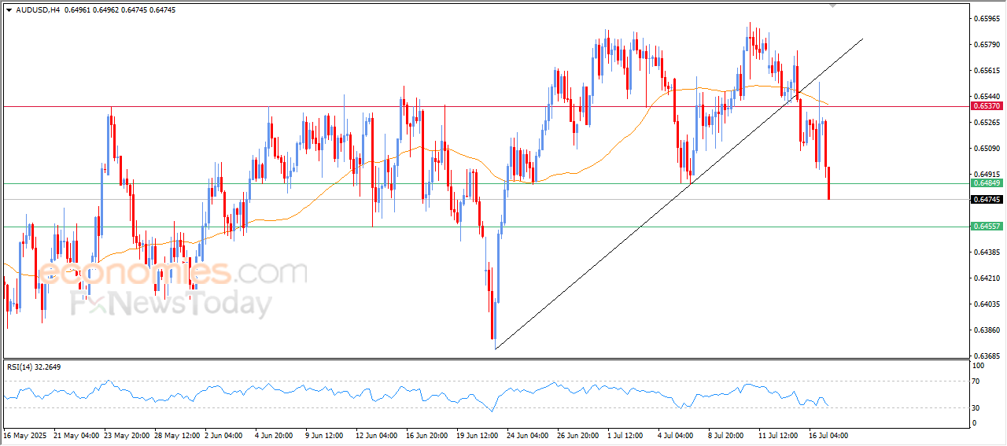Click the open value 0.64961 in header
The width and height of the screenshot is (1007, 446).
click(x=77, y=10)
